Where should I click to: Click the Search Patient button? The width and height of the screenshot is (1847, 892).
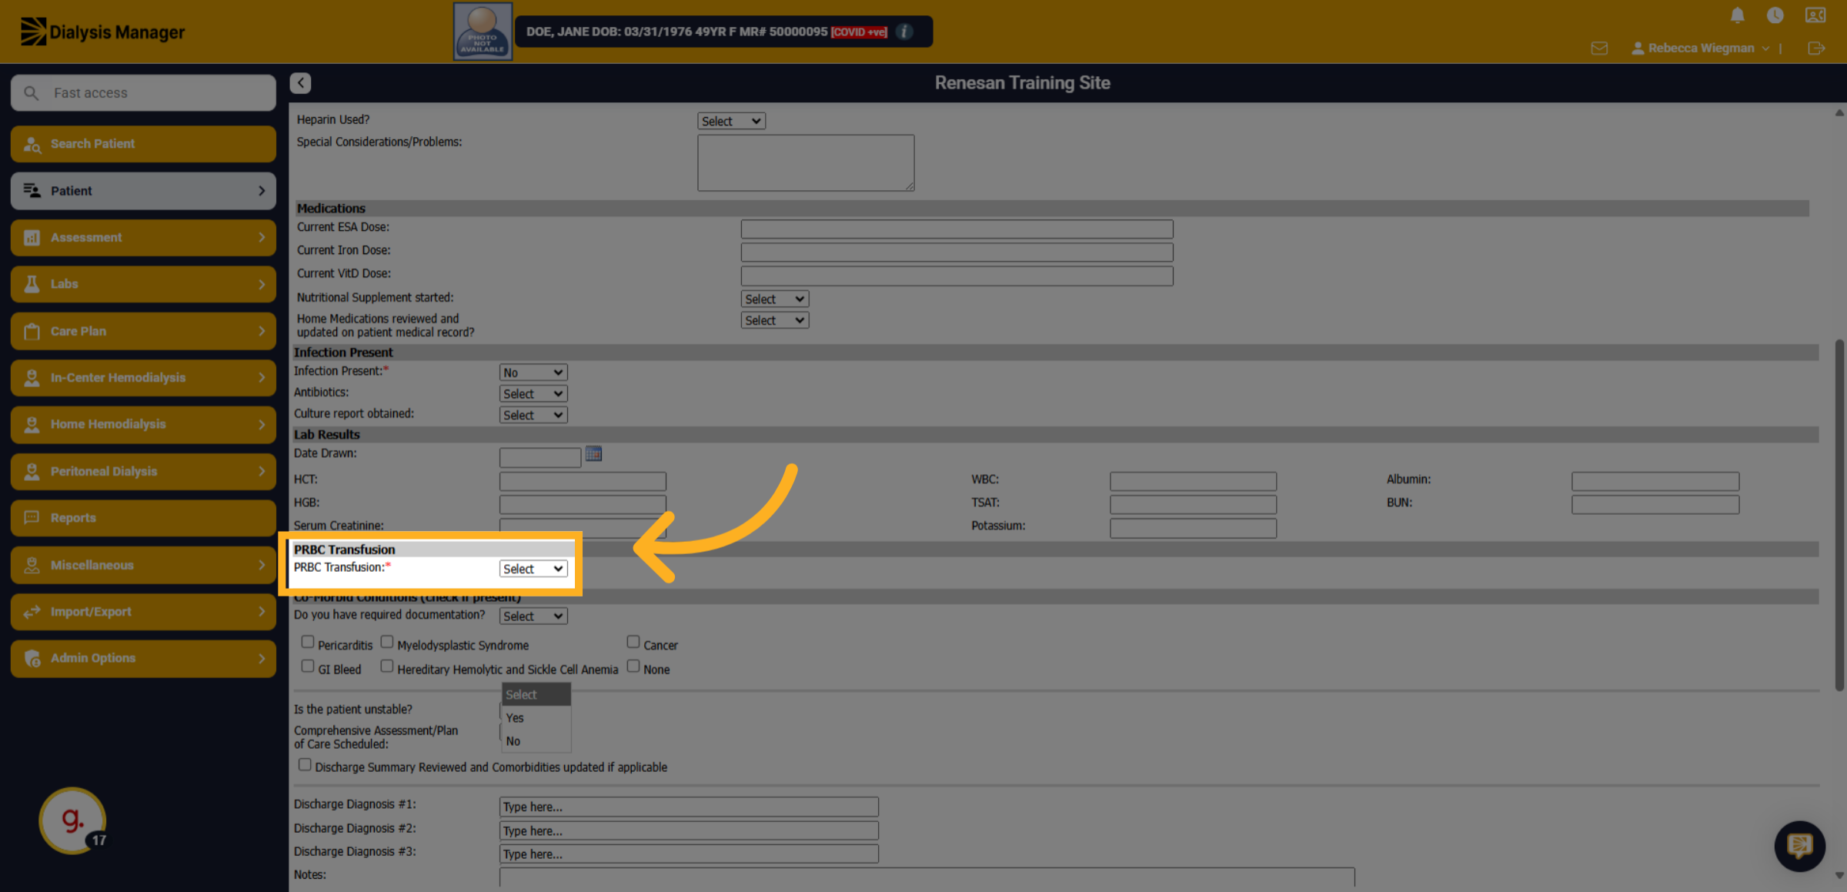coord(143,144)
